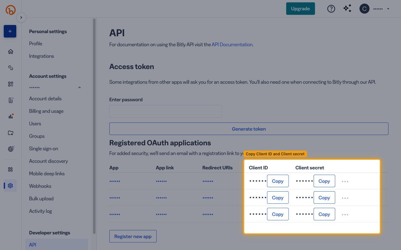Click the Client secret column header
This screenshot has width=401, height=250.
tap(310, 168)
